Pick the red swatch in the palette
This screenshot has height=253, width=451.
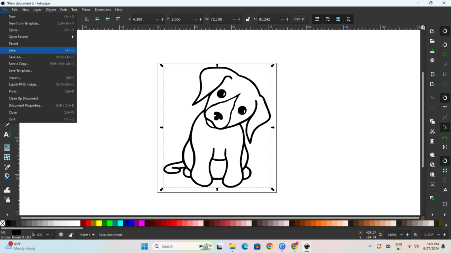(x=88, y=224)
